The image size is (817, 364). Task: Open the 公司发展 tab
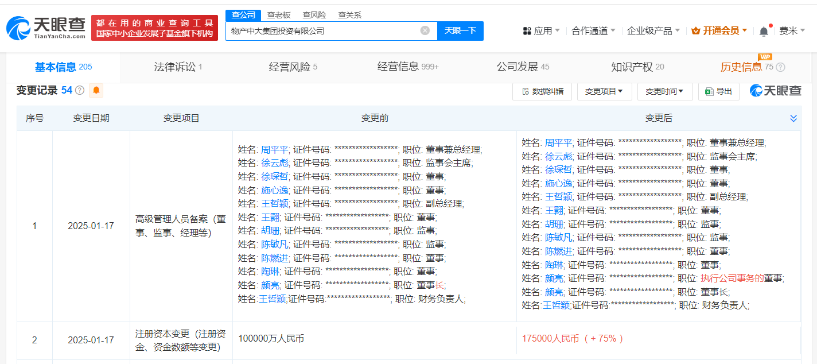(523, 67)
